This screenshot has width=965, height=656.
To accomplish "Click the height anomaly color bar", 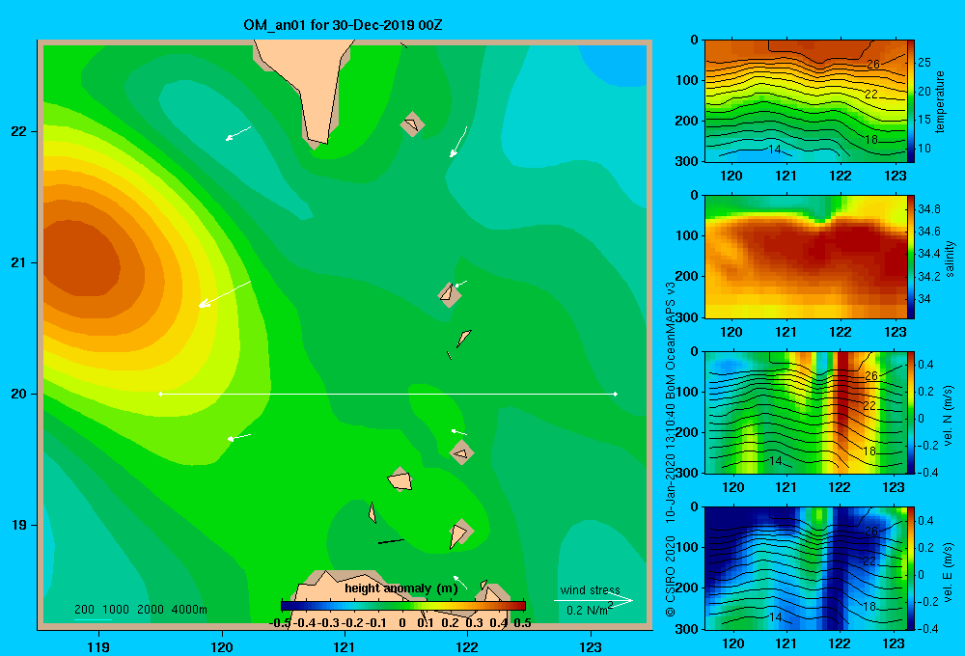I will pos(403,606).
